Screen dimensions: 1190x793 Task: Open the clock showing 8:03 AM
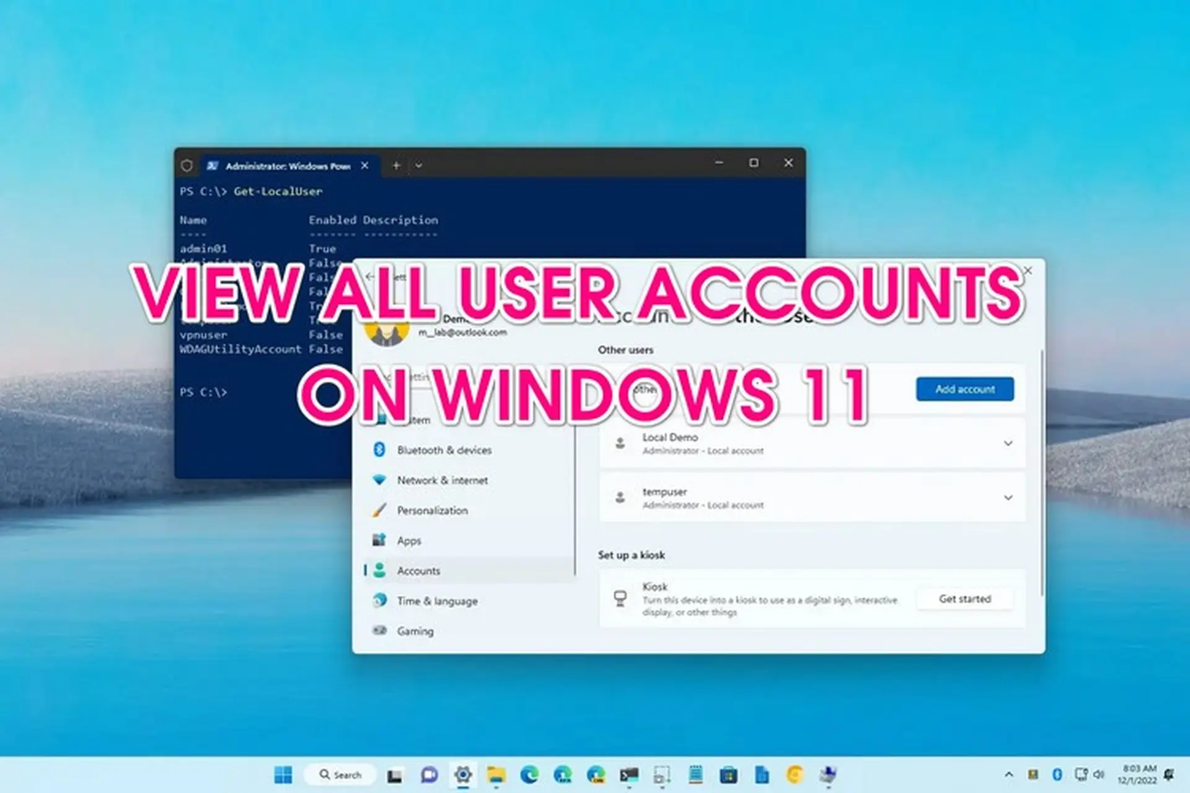(x=1137, y=774)
